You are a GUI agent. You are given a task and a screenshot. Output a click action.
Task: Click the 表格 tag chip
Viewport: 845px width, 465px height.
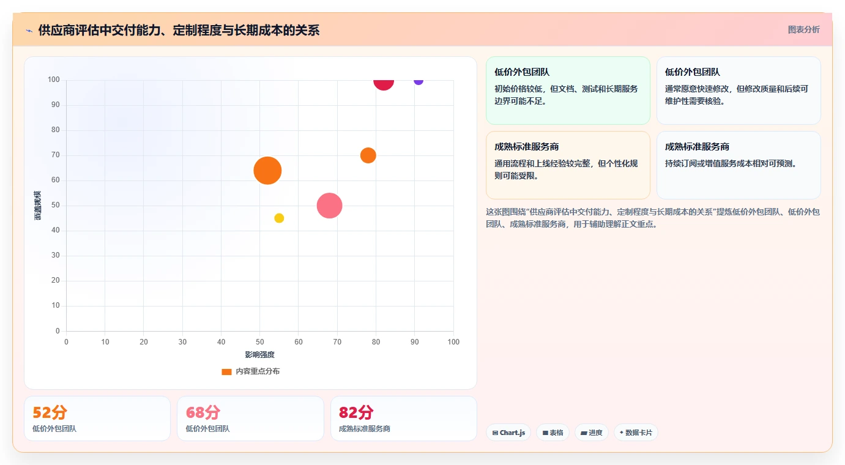point(553,433)
